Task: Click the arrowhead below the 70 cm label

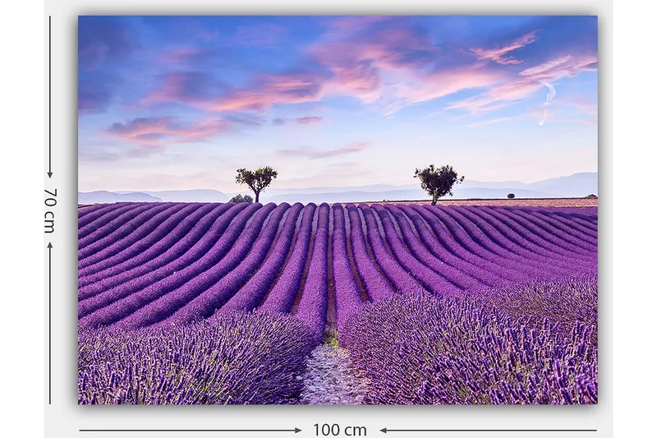Action: 50,246
